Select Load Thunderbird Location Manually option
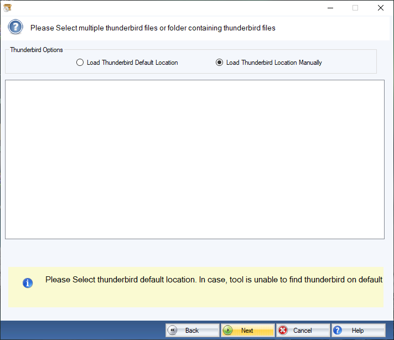The width and height of the screenshot is (394, 340). 268,63
